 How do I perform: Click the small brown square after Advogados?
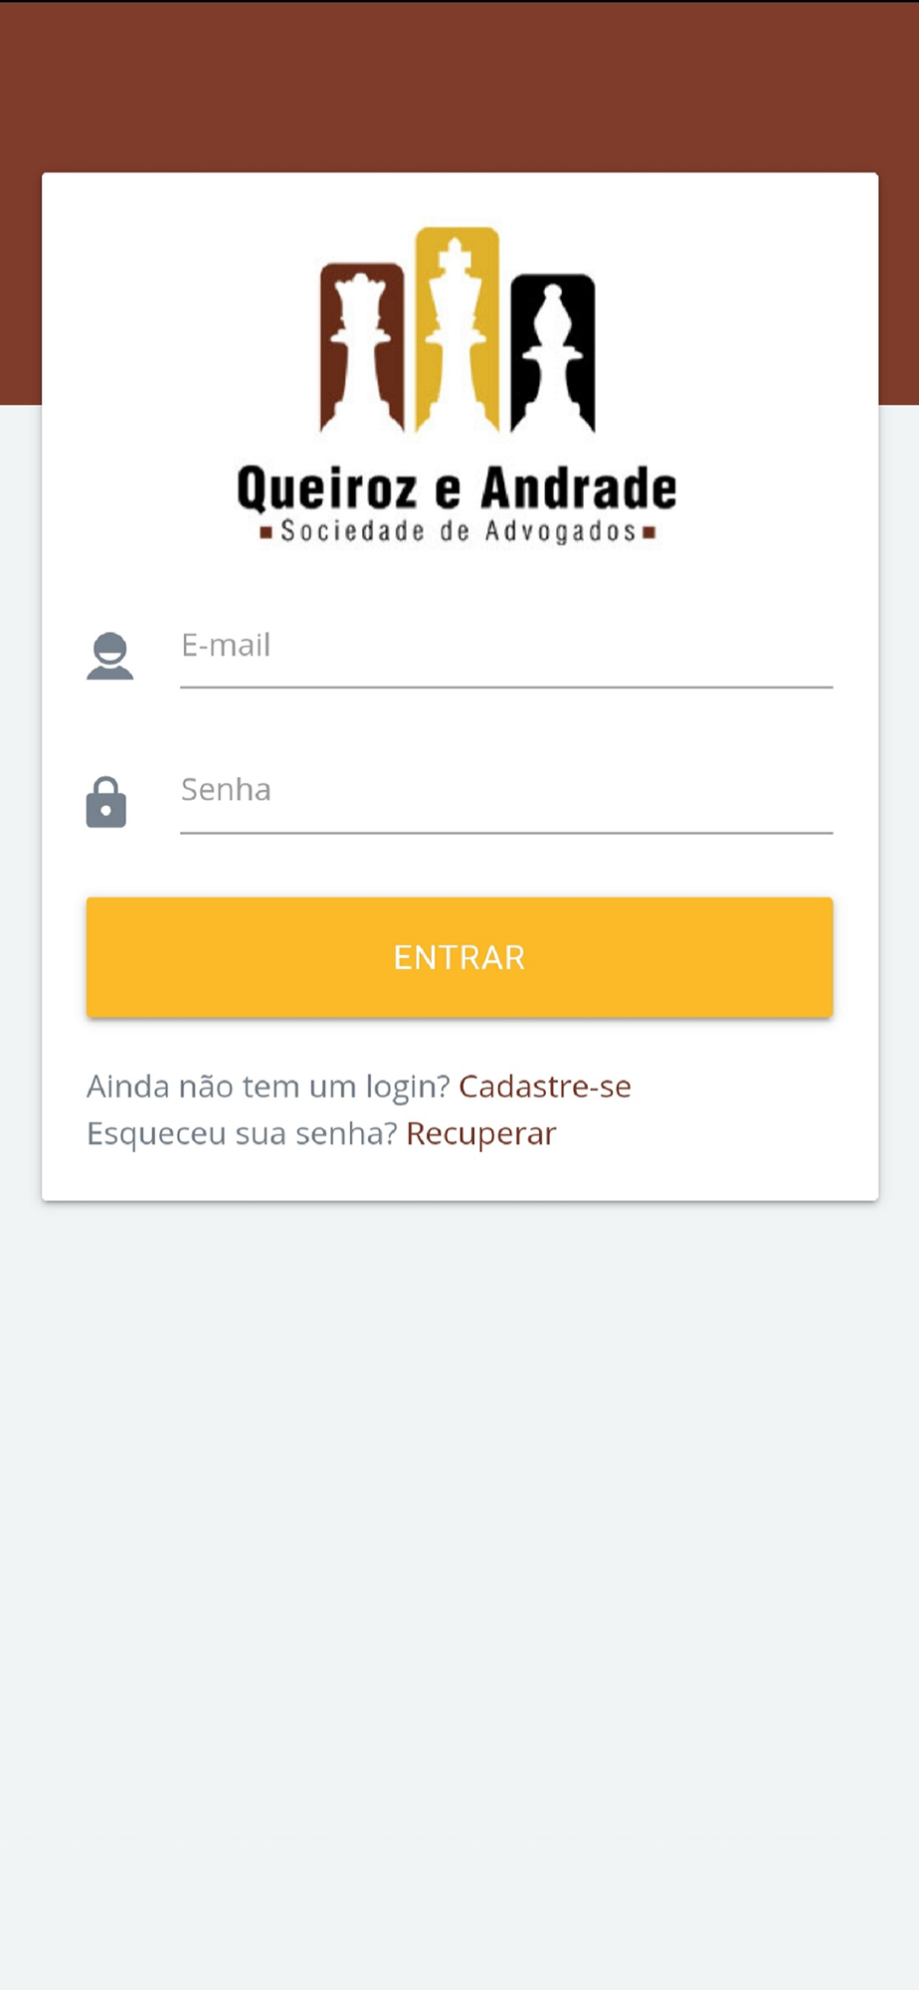point(648,532)
